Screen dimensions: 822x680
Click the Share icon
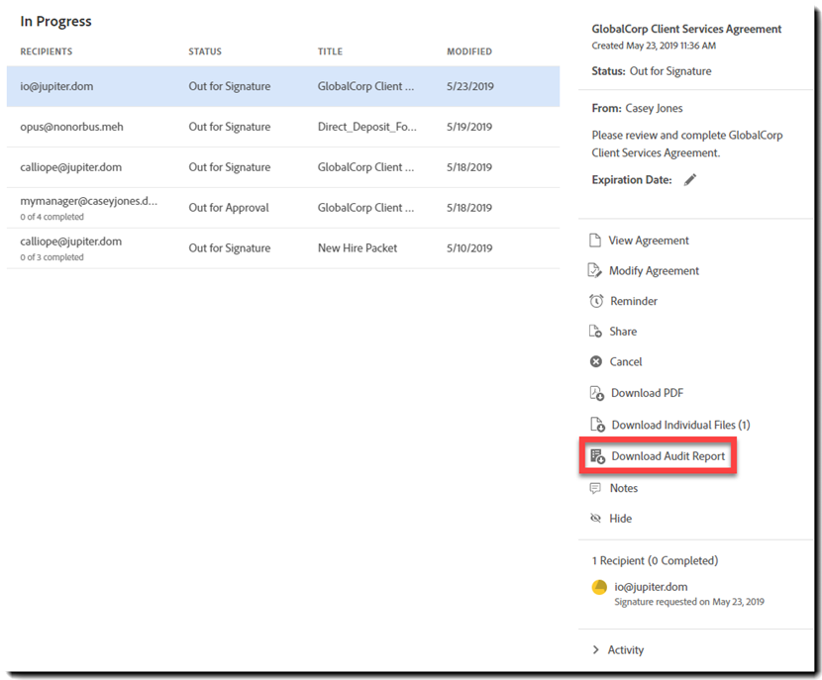coord(595,332)
